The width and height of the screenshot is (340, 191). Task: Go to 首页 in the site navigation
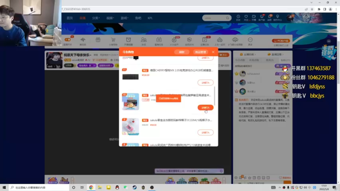coord(70,18)
